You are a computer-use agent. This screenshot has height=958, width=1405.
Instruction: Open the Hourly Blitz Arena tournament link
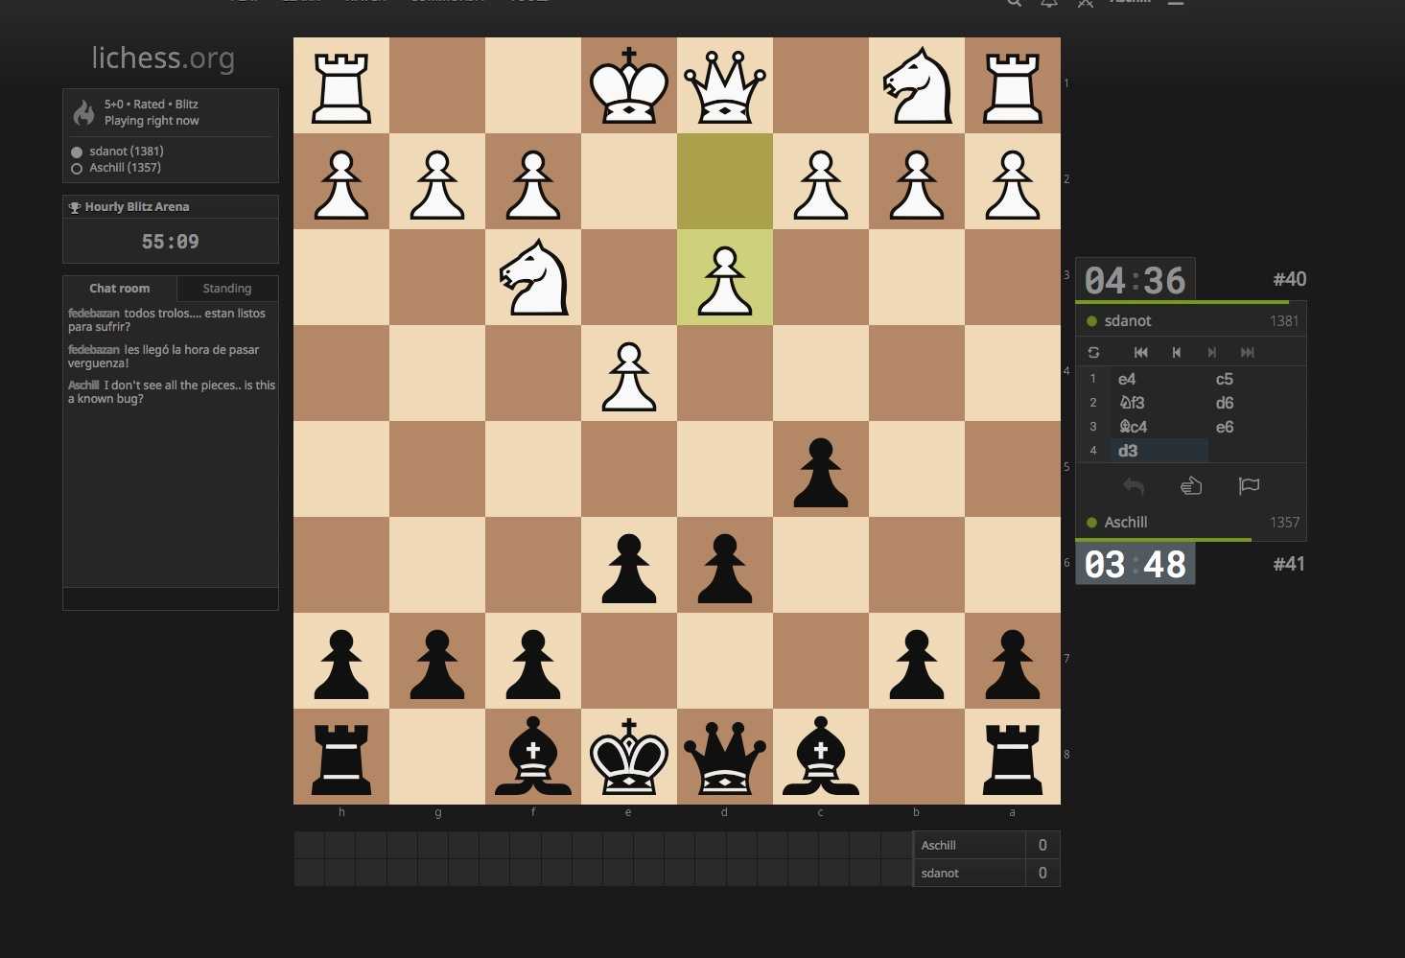pyautogui.click(x=137, y=207)
